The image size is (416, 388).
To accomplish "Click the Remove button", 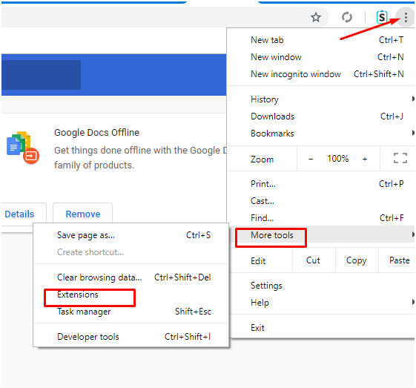I will 83,214.
